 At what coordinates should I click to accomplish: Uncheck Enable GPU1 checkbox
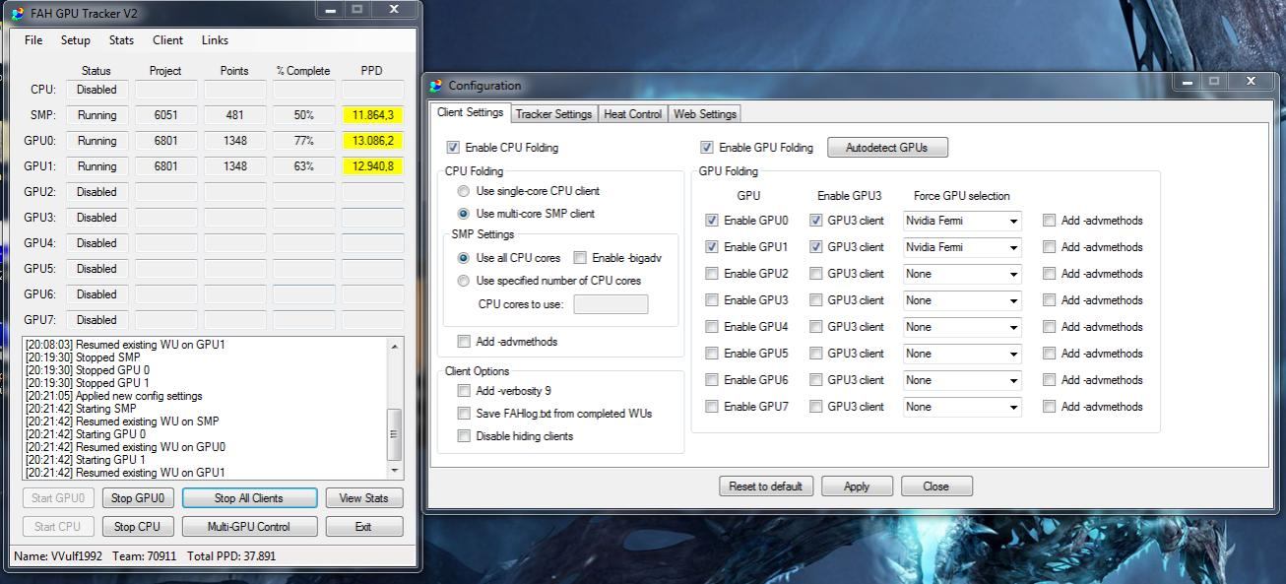tap(712, 247)
